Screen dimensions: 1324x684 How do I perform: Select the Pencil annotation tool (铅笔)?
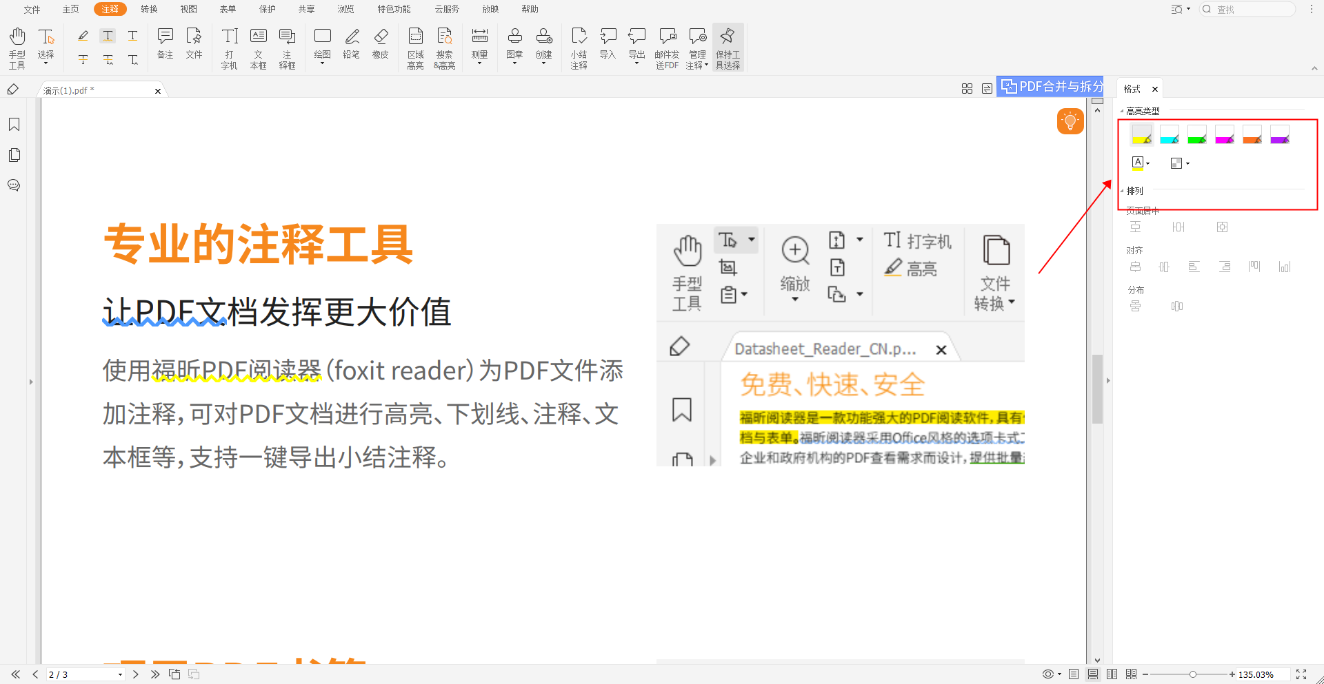pyautogui.click(x=352, y=47)
